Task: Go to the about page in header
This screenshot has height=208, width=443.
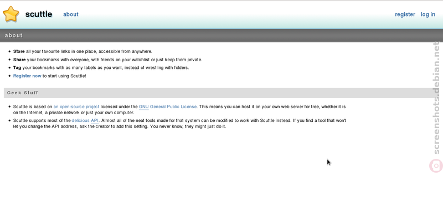Action: coord(71,14)
